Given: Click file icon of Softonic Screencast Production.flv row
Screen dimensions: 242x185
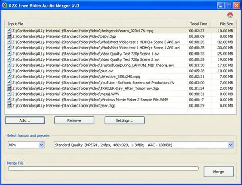Looking at the screenshot, I should 9,83.
